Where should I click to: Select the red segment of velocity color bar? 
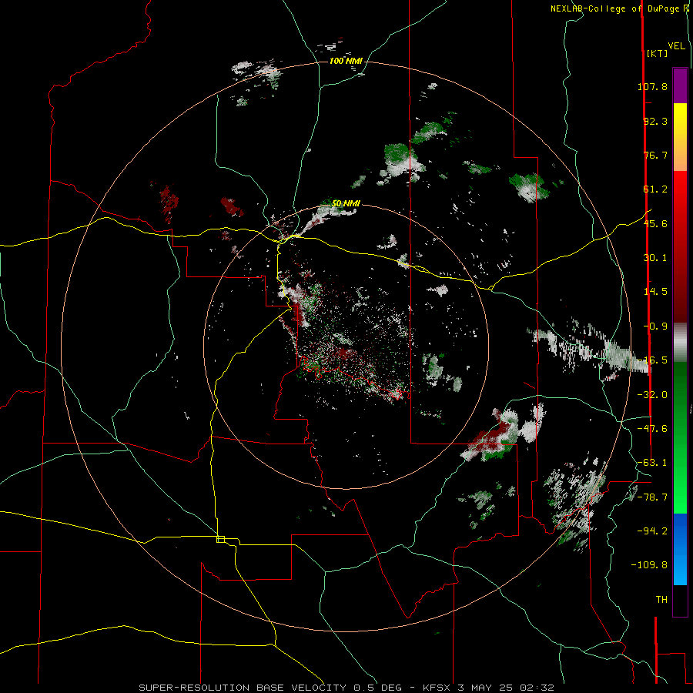[680, 246]
